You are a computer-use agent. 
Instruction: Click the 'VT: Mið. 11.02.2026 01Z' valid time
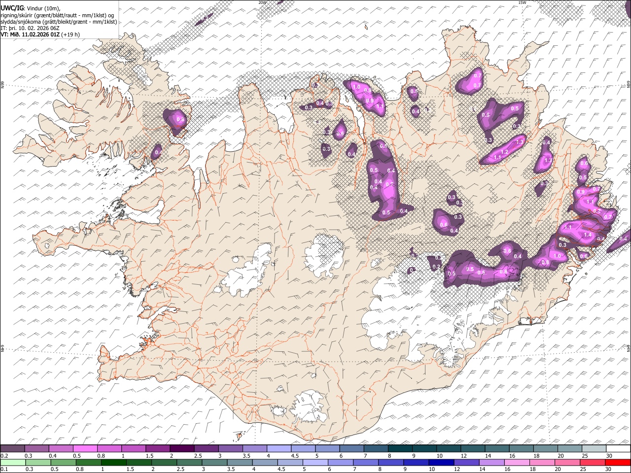tap(31, 34)
